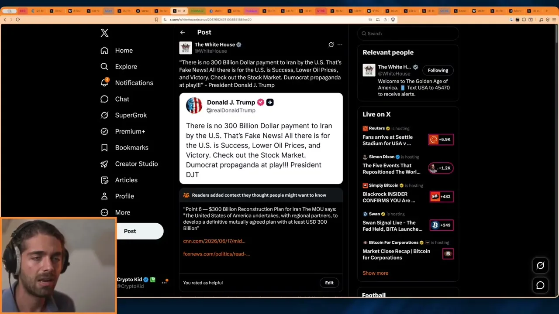The image size is (559, 314).
Task: Click the Bookmarks ribbon icon in sidebar
Action: 104,147
